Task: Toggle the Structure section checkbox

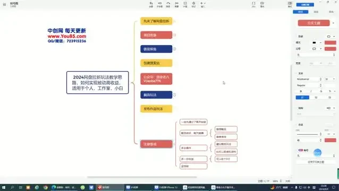Action: [x=296, y=108]
